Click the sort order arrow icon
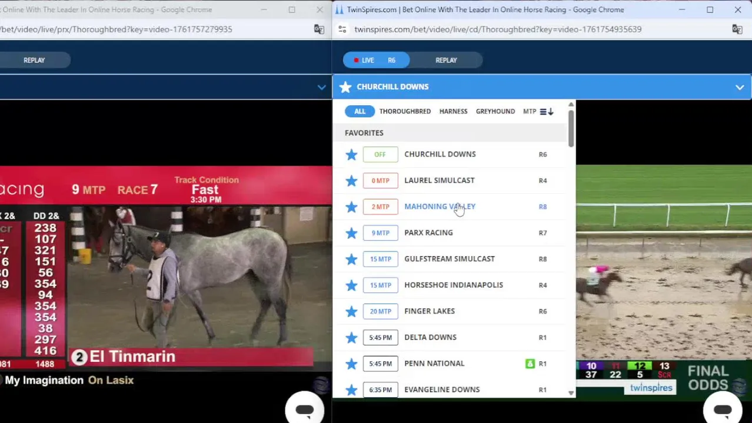Image resolution: width=752 pixels, height=423 pixels. [x=547, y=112]
